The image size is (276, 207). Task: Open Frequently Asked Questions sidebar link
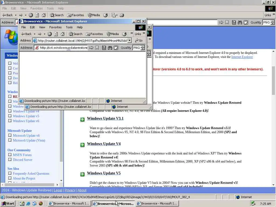coord(31,174)
